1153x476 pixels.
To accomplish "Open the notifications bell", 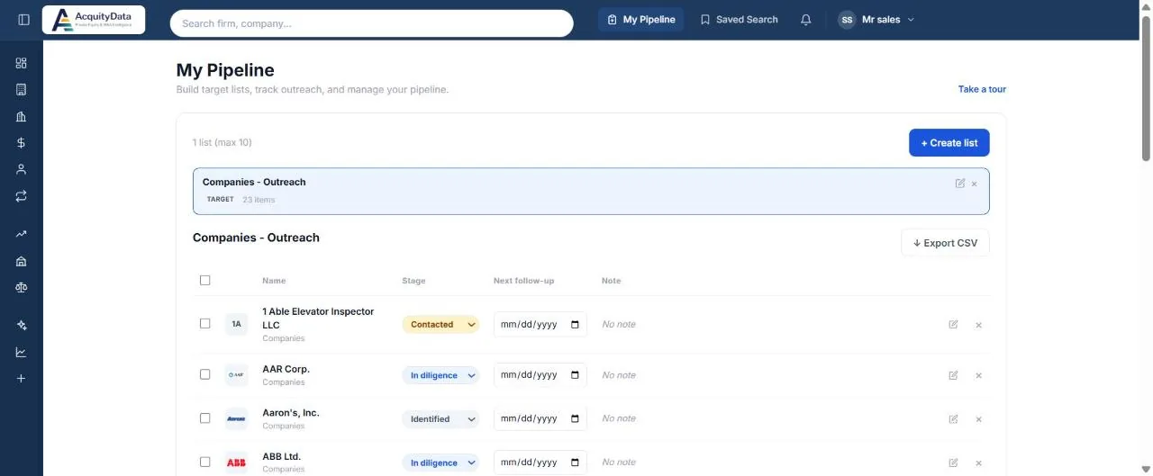I will click(x=806, y=20).
